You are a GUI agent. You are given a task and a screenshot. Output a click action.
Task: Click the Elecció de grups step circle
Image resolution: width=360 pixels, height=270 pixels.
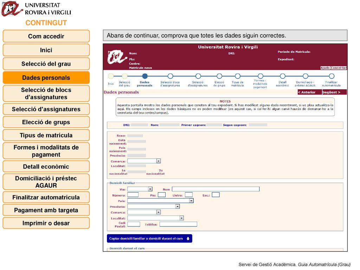219,76
